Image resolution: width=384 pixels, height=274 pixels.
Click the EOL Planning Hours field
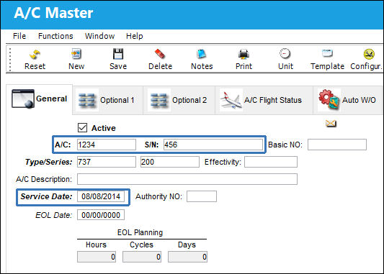coord(97,257)
